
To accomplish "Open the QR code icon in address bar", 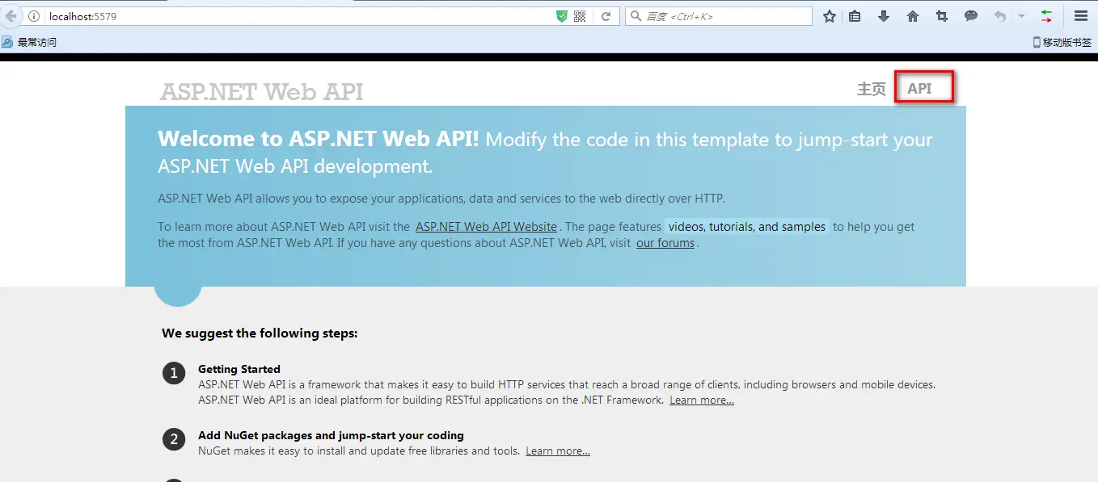I will [580, 16].
